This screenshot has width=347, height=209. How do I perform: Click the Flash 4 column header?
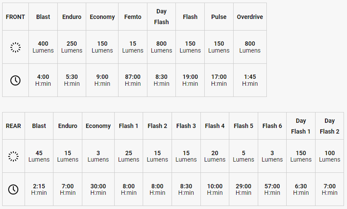(x=215, y=126)
